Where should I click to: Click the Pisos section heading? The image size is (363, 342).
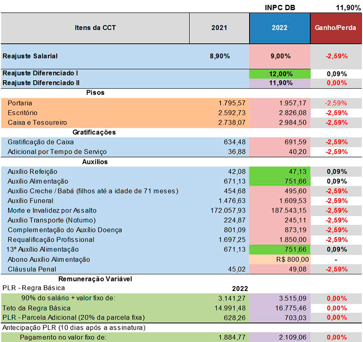click(95, 93)
